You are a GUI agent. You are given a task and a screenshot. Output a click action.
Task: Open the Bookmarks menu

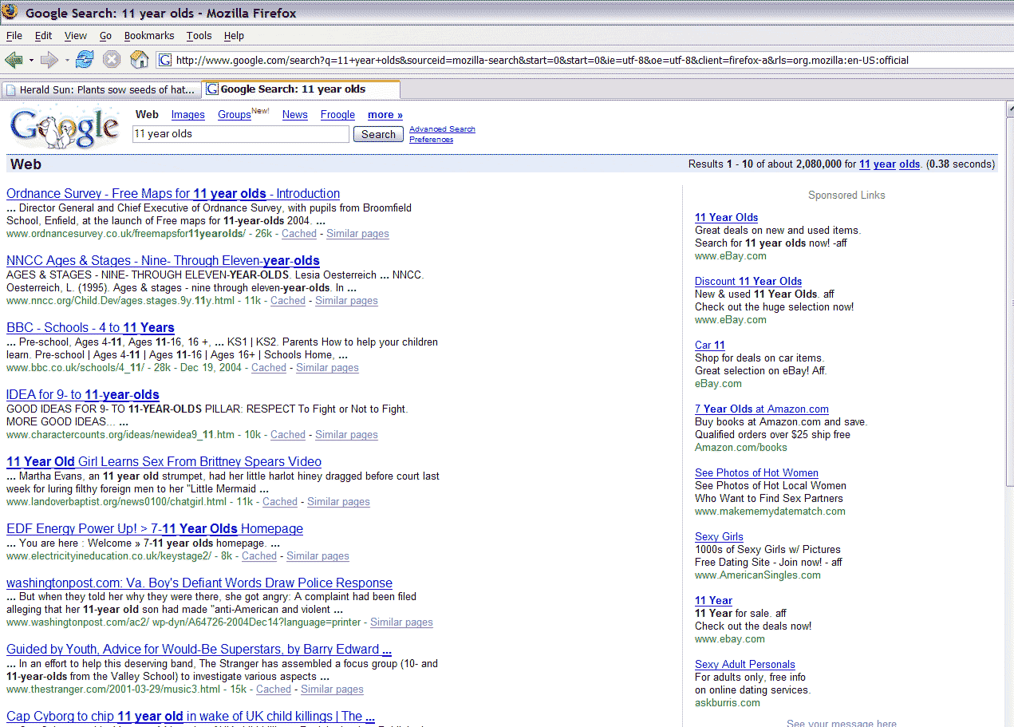(x=148, y=36)
